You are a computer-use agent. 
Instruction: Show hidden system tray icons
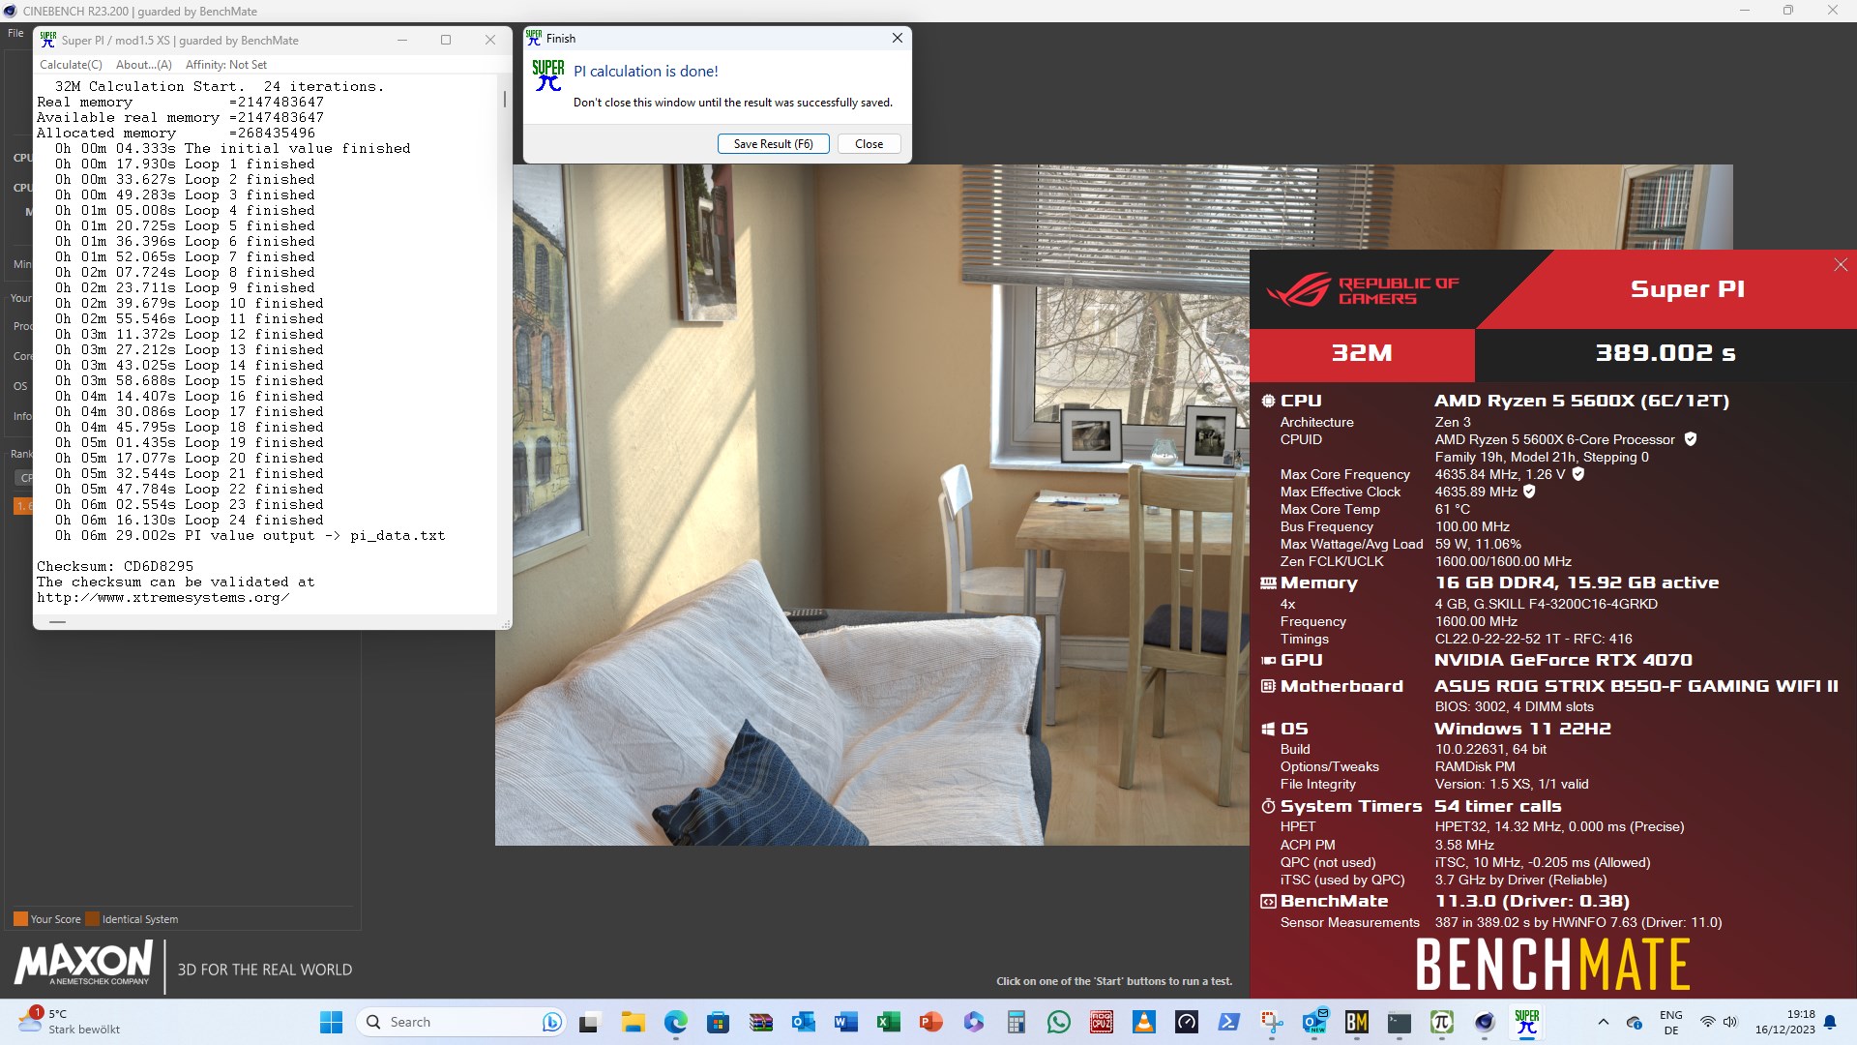pyautogui.click(x=1603, y=1022)
